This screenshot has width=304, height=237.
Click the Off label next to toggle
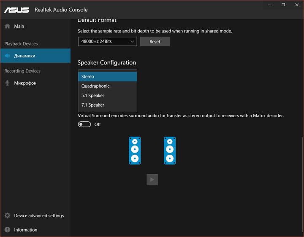point(98,124)
